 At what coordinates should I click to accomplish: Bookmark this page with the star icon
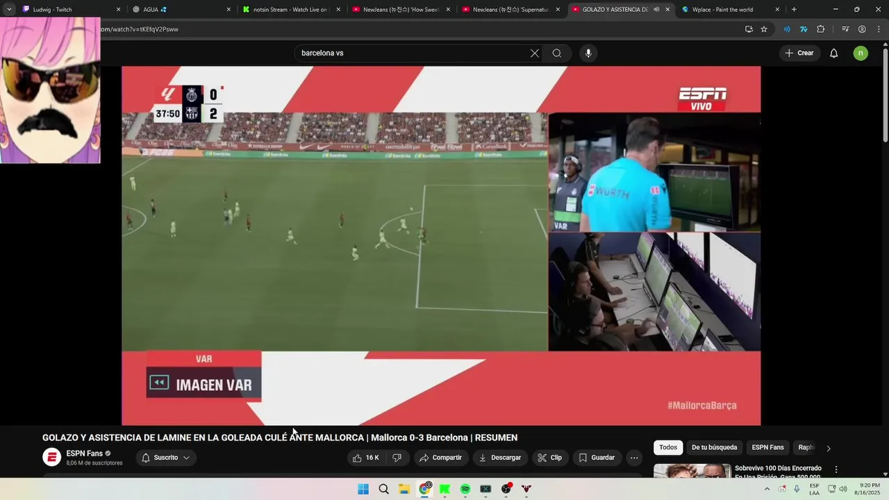point(764,29)
